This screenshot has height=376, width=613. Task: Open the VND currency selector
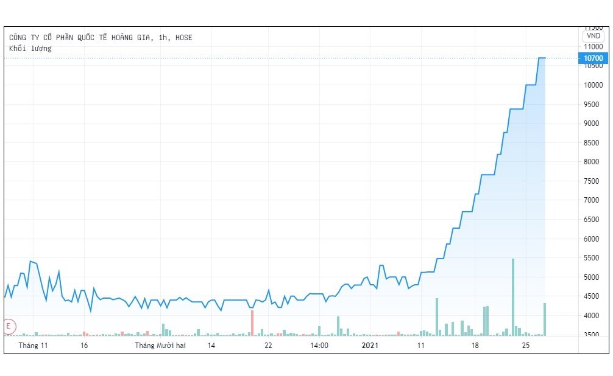[x=593, y=36]
